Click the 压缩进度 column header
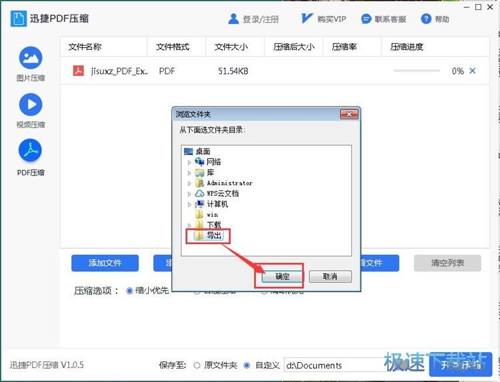This screenshot has width=500, height=382. [407, 47]
